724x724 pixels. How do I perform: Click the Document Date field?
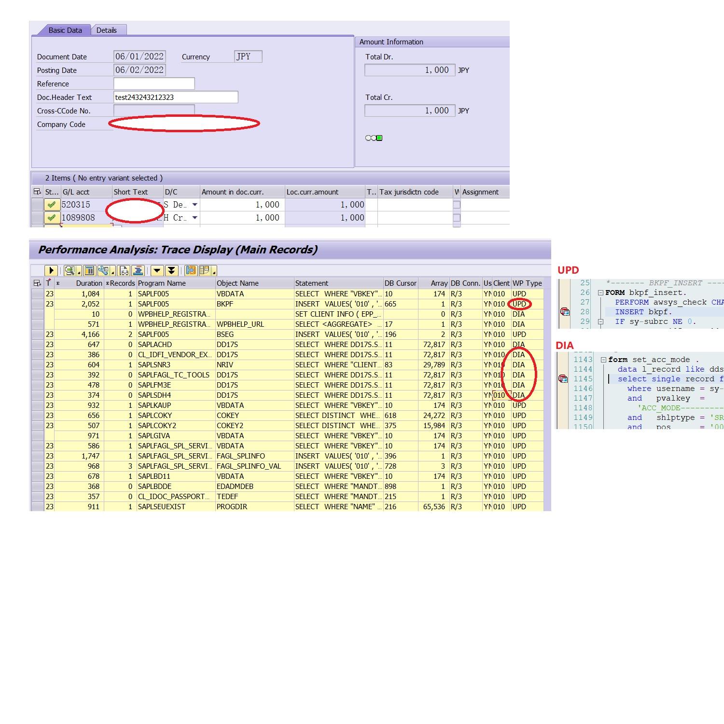[140, 56]
